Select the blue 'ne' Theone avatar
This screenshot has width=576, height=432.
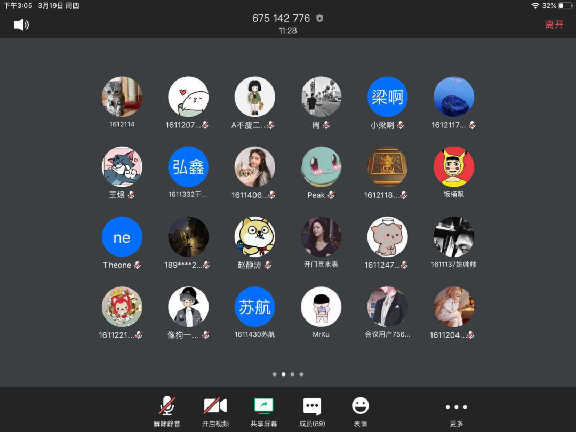tap(122, 237)
